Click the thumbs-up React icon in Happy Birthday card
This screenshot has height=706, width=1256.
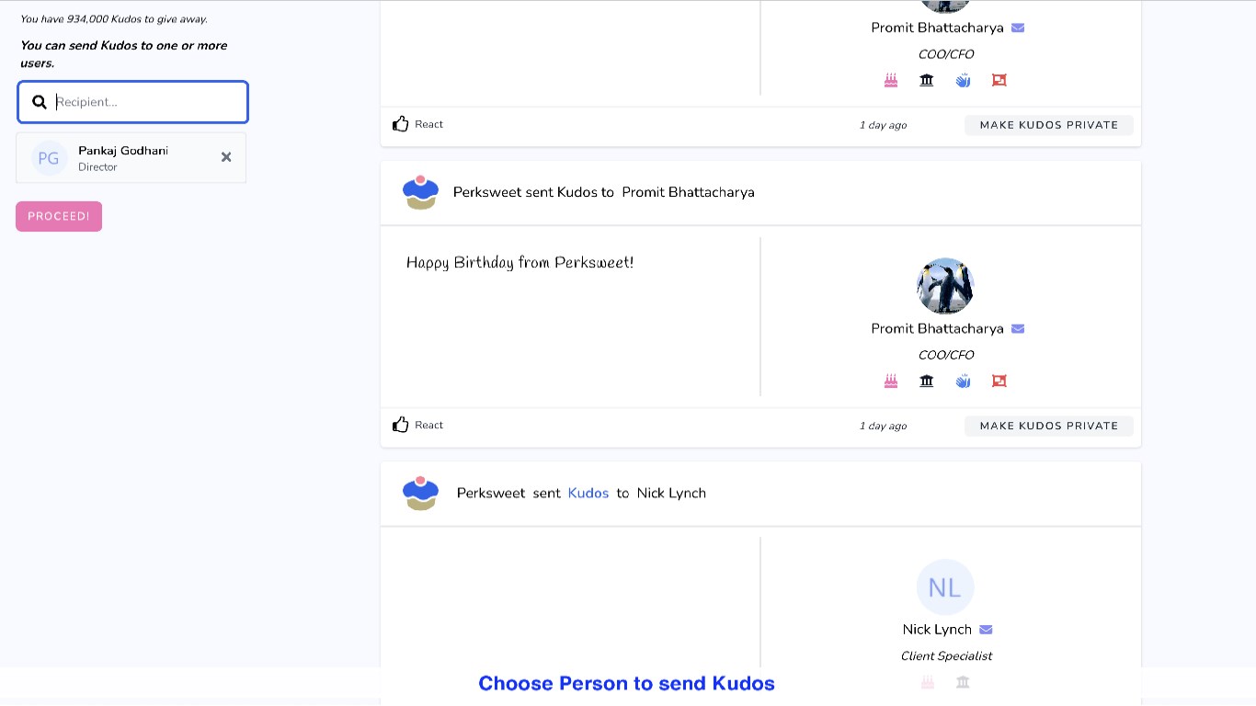tap(401, 425)
